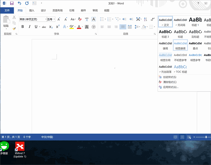The width and height of the screenshot is (211, 165).
Task: Click the redo arrow in quick access toolbar
Action: (27, 3)
